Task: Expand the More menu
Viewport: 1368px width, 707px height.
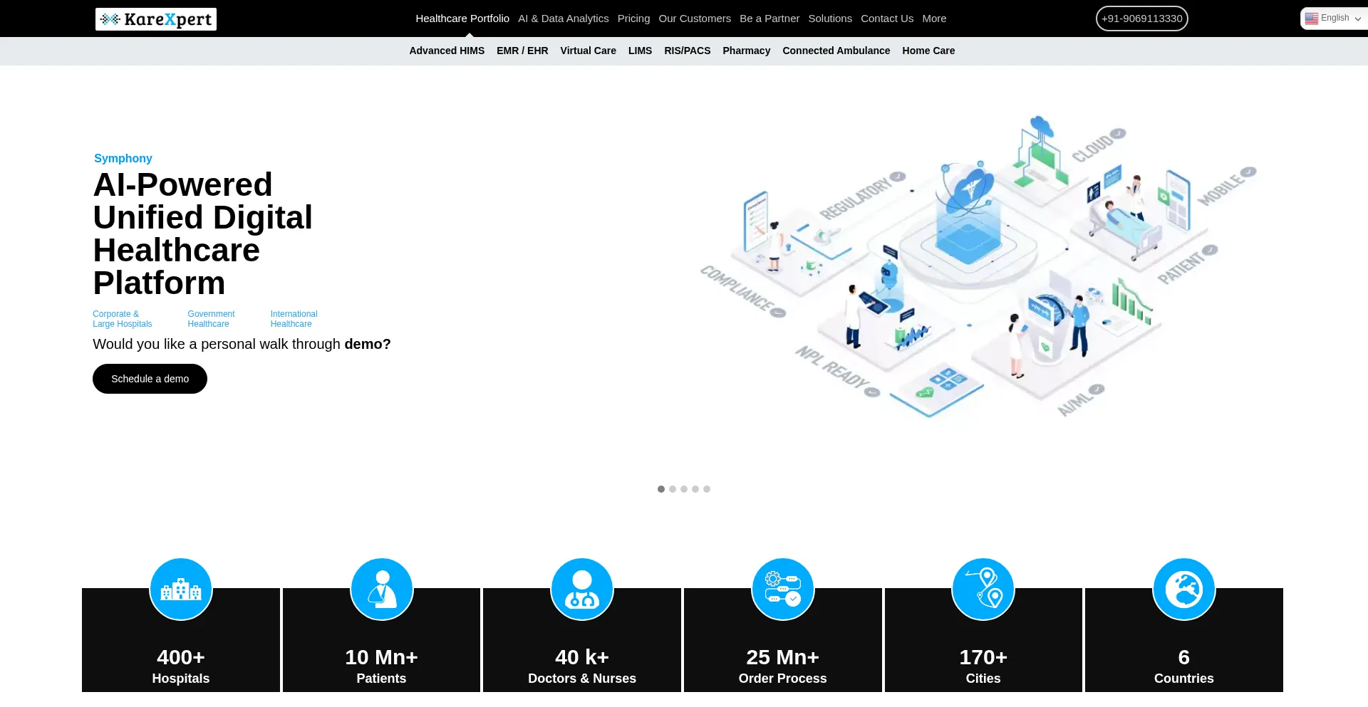Action: click(934, 19)
